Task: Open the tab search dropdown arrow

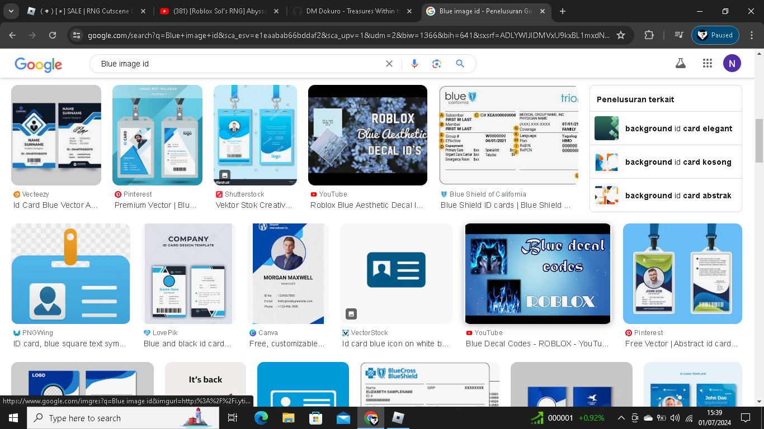Action: [12, 11]
